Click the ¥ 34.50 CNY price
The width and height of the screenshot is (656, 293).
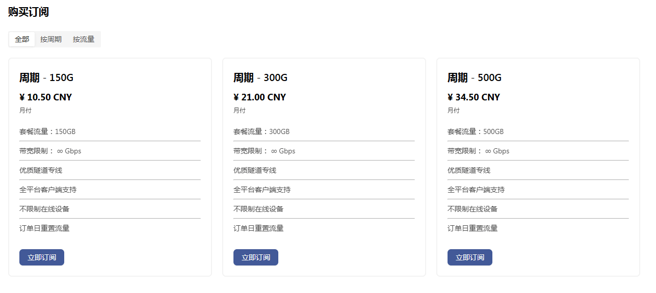pos(474,97)
